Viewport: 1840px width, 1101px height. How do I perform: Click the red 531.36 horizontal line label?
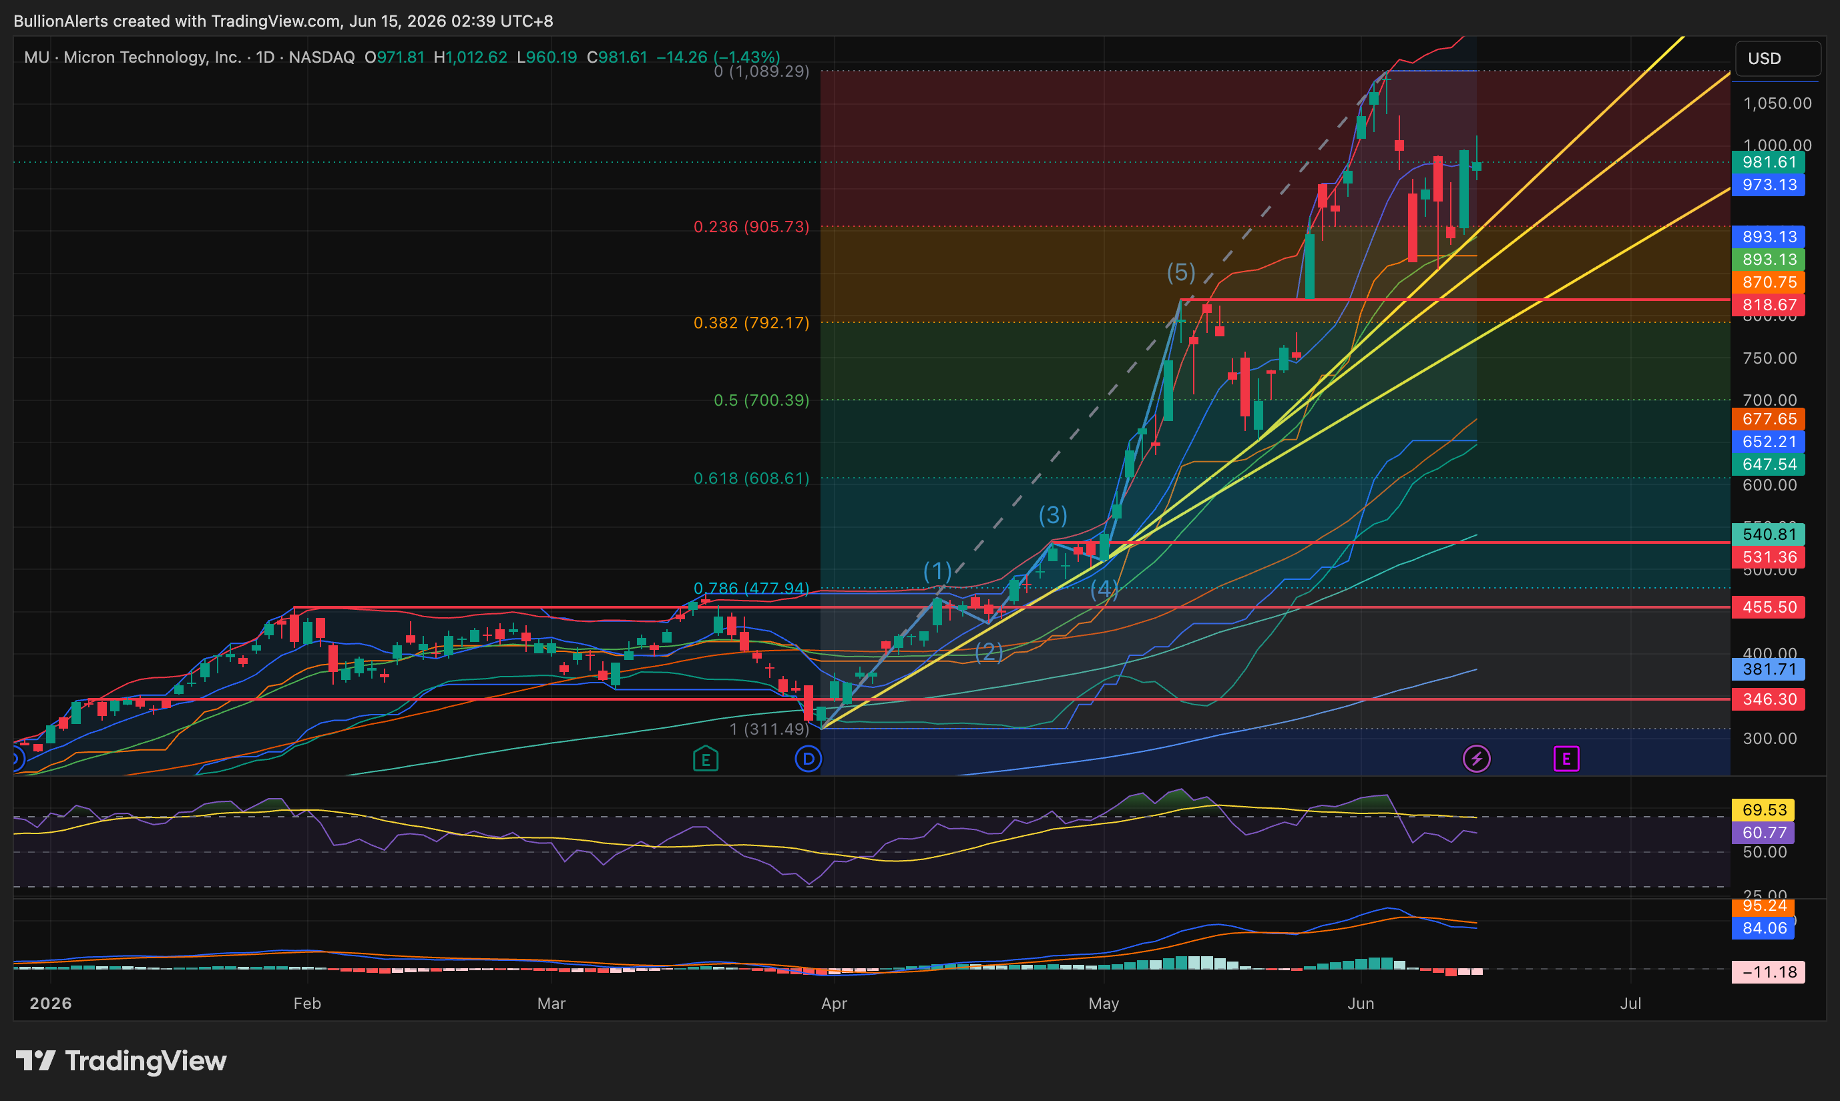[1769, 557]
